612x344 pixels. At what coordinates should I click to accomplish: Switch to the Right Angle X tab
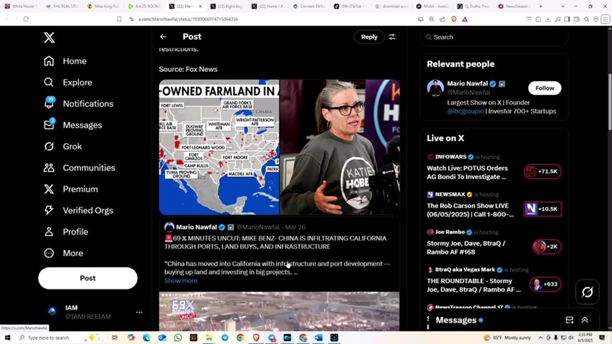tap(226, 6)
